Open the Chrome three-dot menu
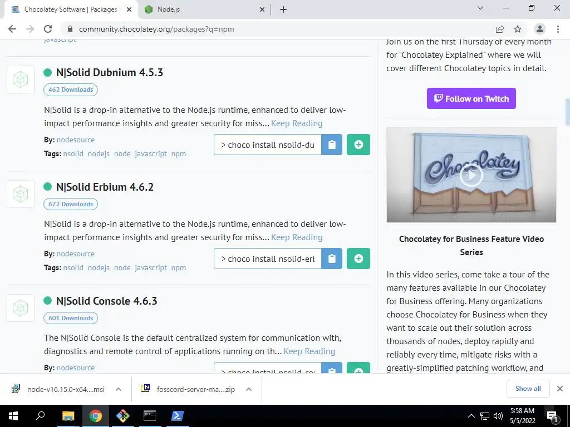This screenshot has height=427, width=570. tap(558, 29)
